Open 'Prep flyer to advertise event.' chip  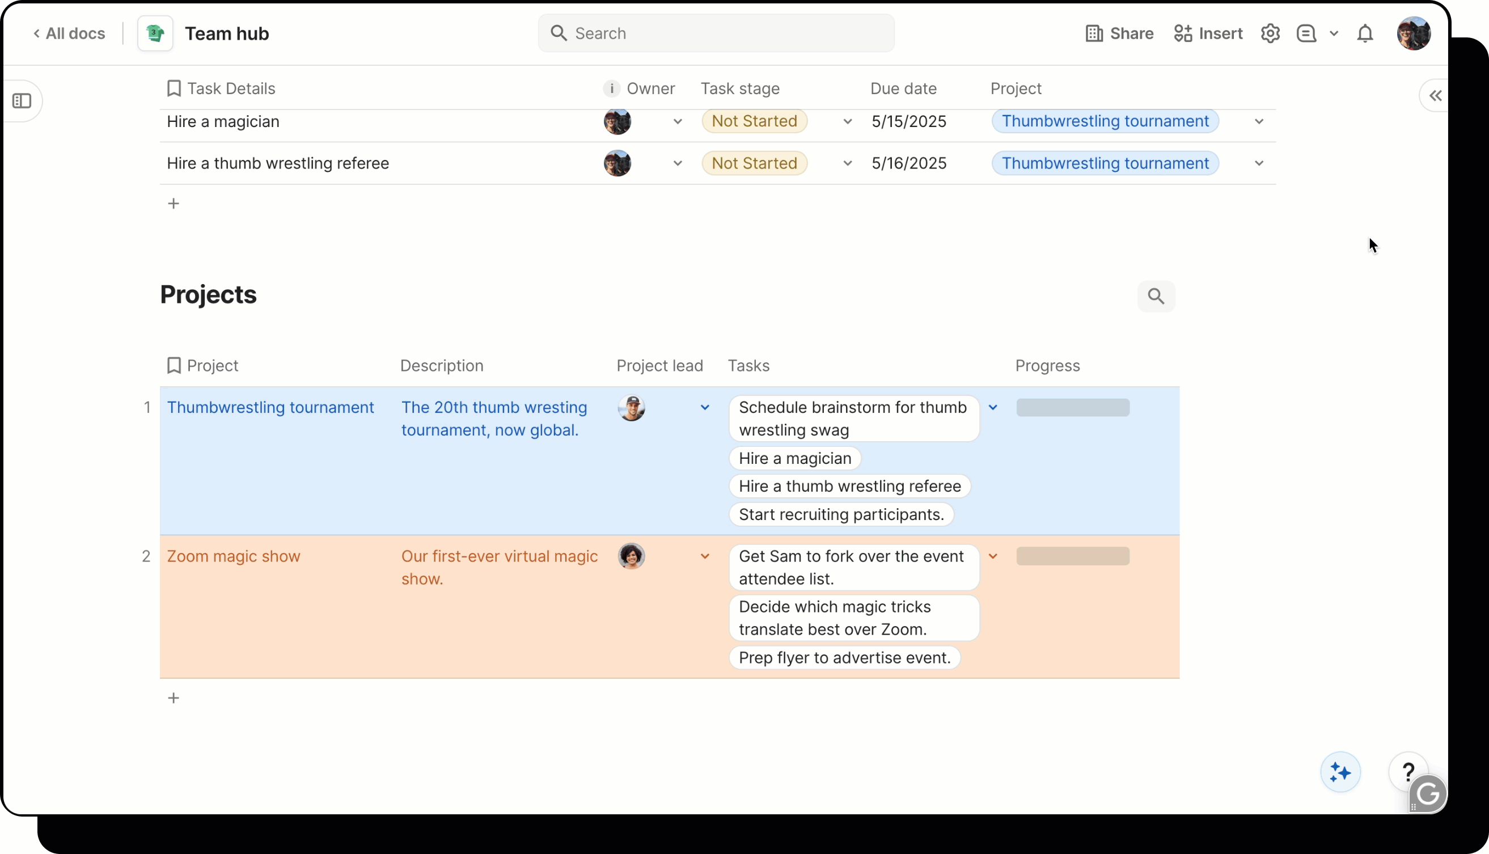pos(844,657)
